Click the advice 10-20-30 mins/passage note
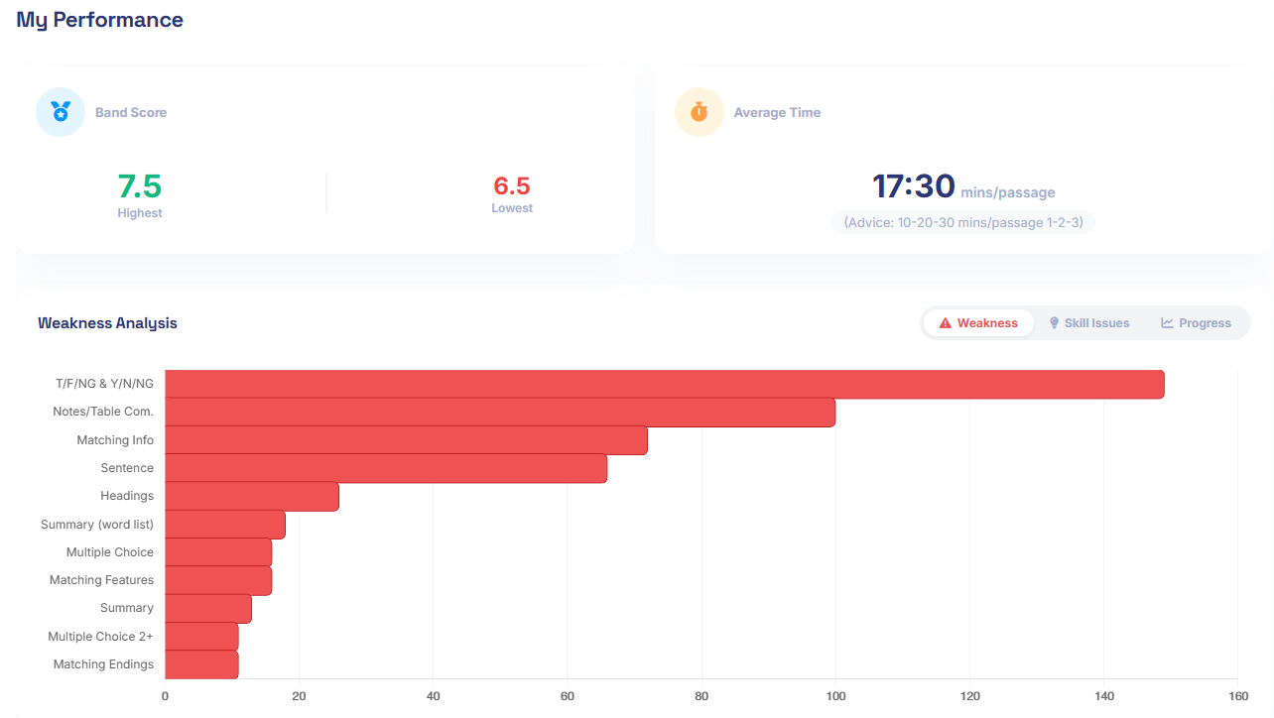The height and width of the screenshot is (718, 1274). (x=963, y=223)
